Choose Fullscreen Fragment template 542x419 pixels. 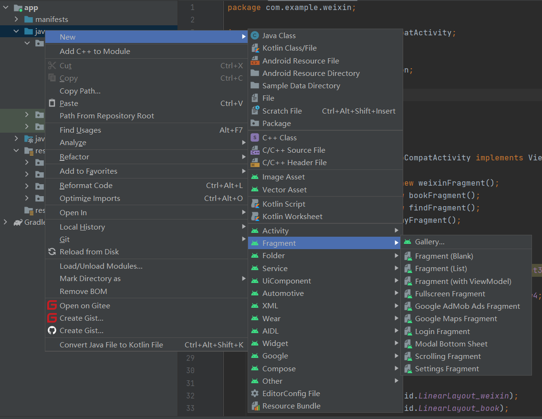[466, 294]
